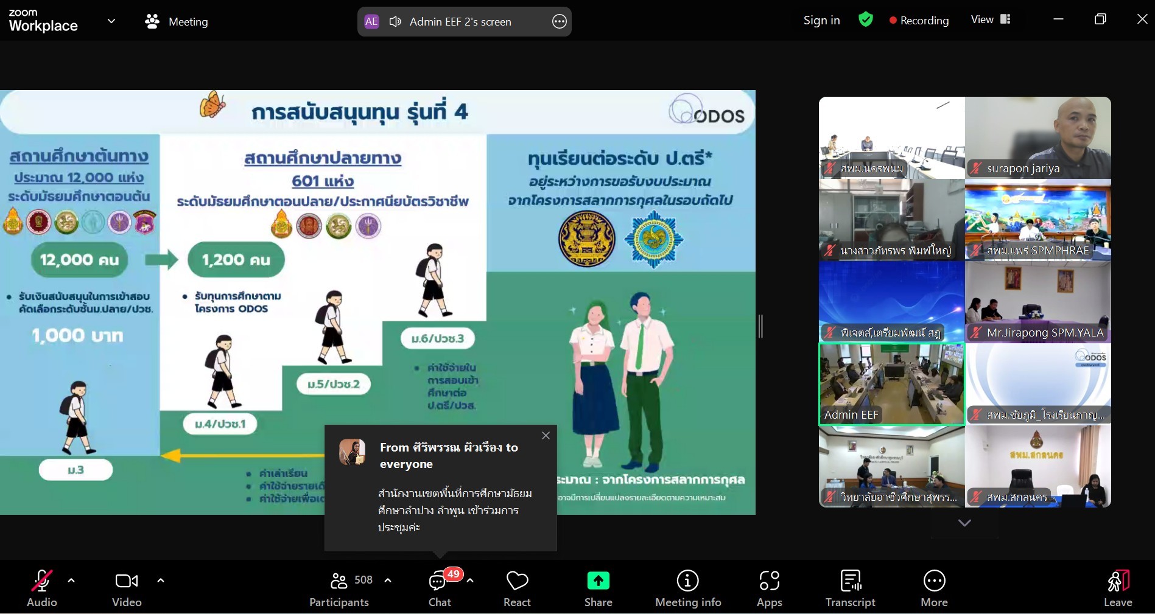1155x614 pixels.
Task: Open the Participants panel
Action: pos(339,588)
